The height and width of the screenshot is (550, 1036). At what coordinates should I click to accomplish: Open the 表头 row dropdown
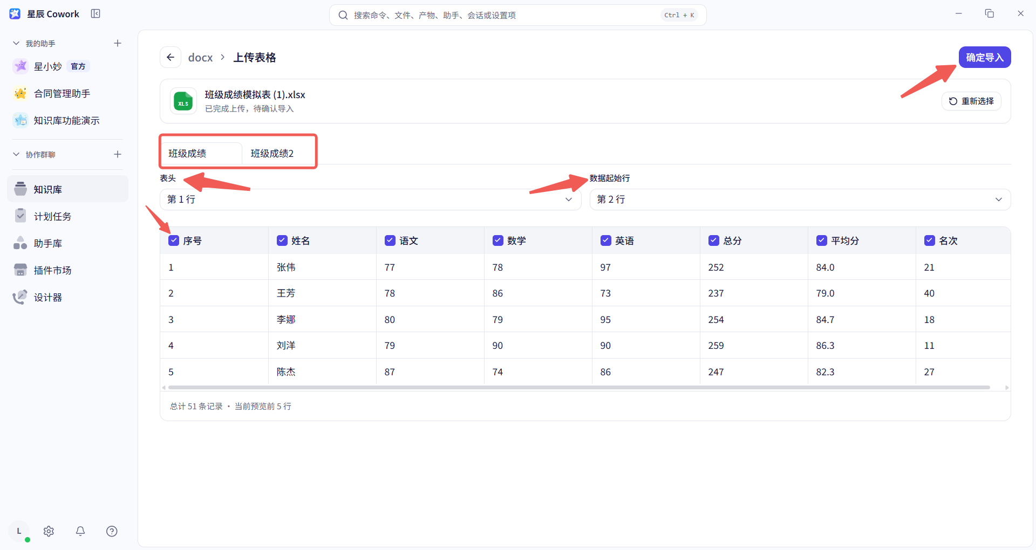(x=370, y=200)
